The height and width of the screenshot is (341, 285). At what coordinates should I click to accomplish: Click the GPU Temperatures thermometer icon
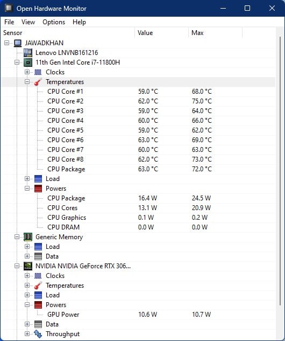point(38,286)
